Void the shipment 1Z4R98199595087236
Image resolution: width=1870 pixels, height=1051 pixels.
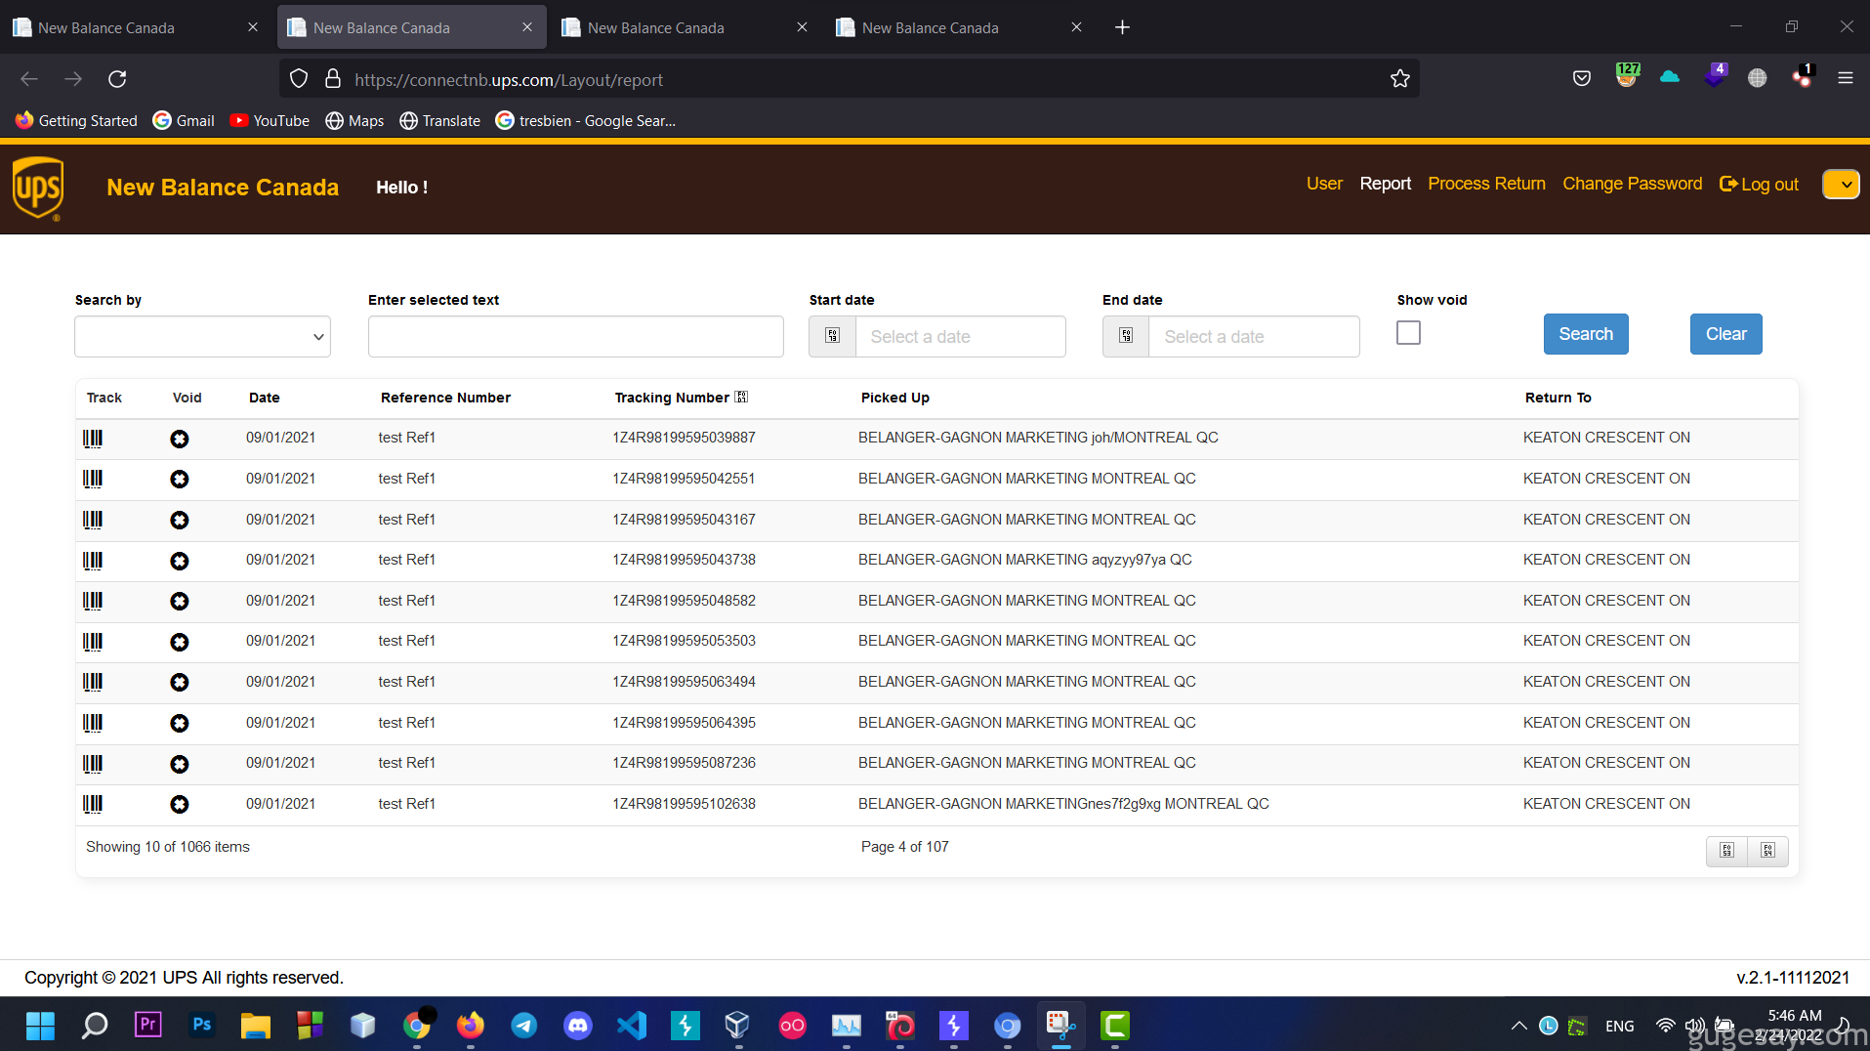click(x=180, y=764)
